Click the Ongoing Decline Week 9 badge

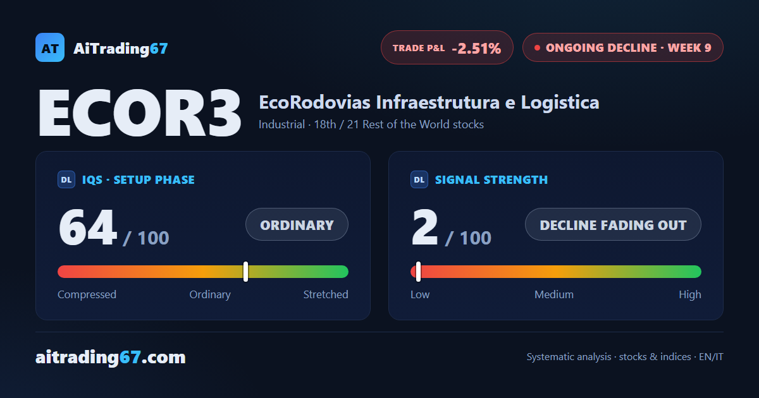click(x=622, y=47)
